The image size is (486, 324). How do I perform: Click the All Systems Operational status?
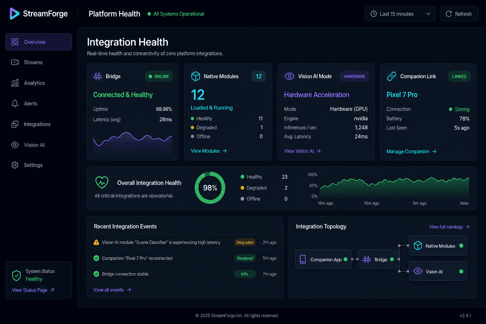click(176, 14)
